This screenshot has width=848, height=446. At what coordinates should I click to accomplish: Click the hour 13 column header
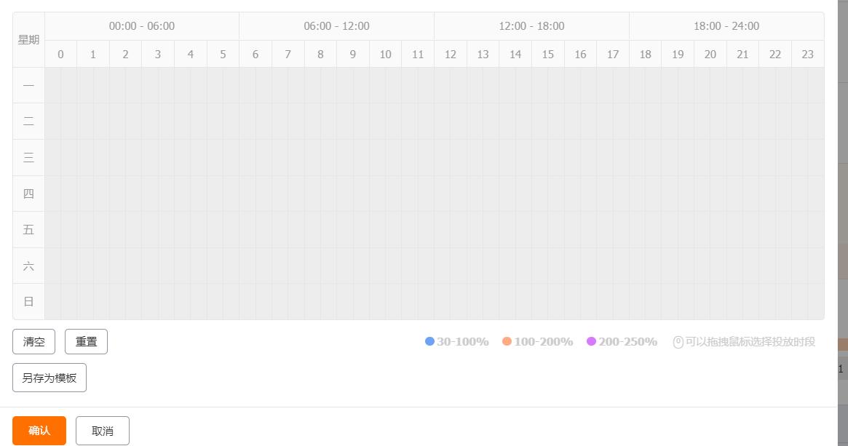pyautogui.click(x=483, y=54)
